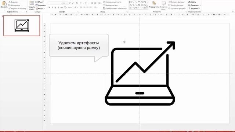This screenshot has width=235, height=132.
Task: Toggle align text left
Action: pyautogui.click(x=82, y=7)
